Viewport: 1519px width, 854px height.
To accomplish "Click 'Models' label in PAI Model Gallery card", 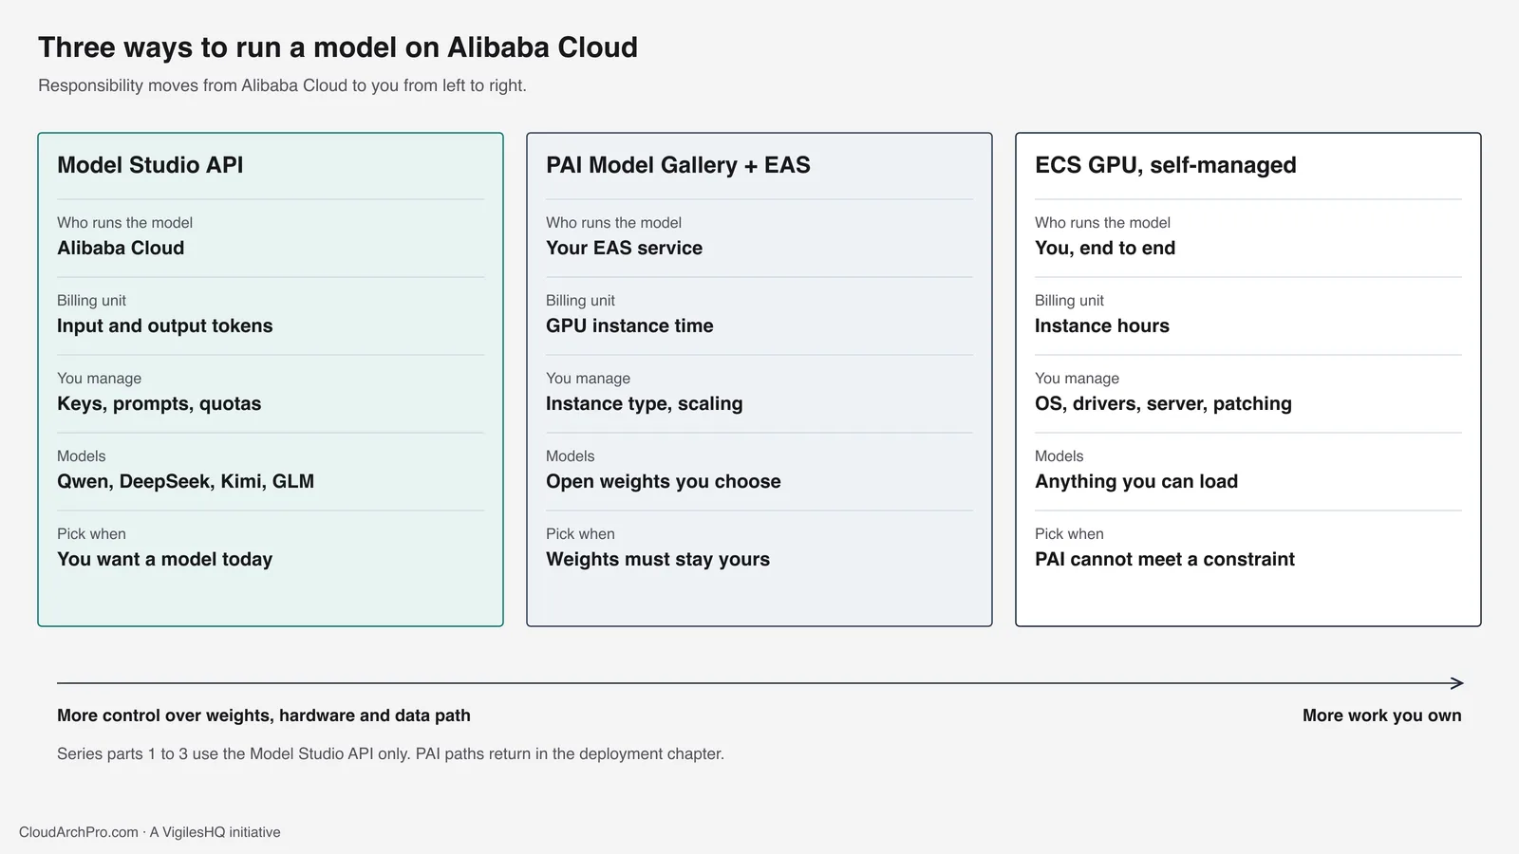I will click(x=570, y=455).
